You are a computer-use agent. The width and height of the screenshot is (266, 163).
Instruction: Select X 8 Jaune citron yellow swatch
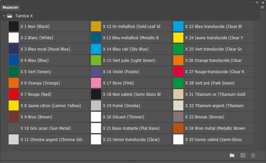14,106
